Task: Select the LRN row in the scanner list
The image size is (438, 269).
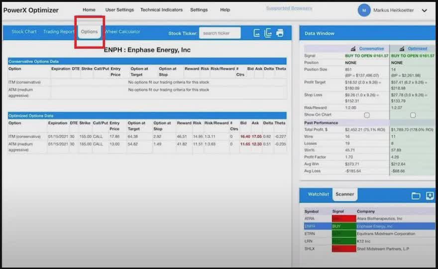Action: point(369,241)
